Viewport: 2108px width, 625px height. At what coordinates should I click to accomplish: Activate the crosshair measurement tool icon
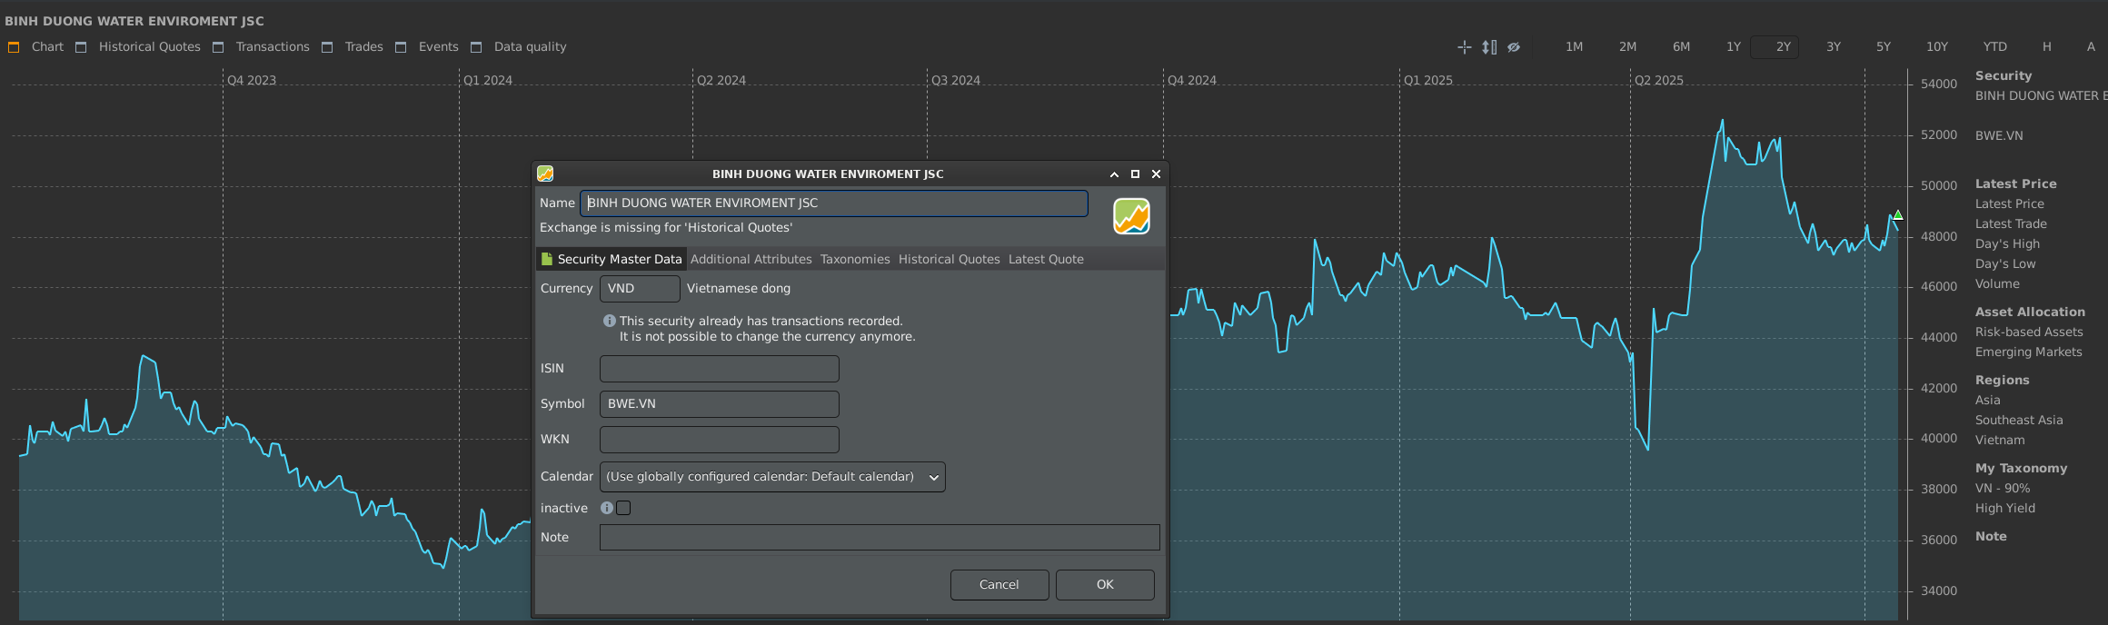click(x=1464, y=47)
